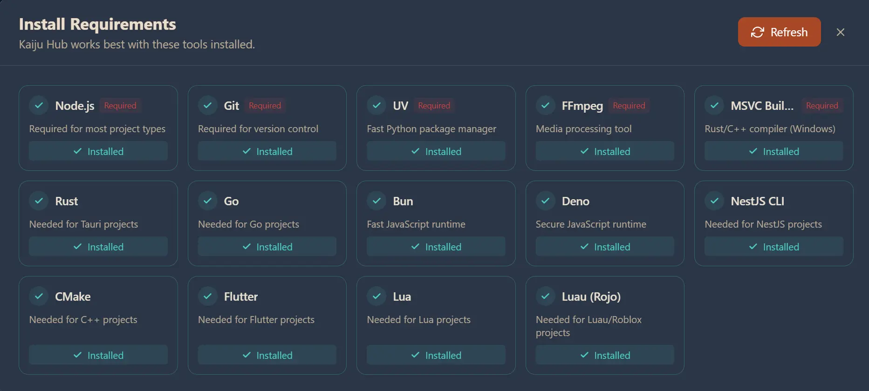The image size is (869, 391).
Task: Select the Bun title text
Action: click(403, 201)
